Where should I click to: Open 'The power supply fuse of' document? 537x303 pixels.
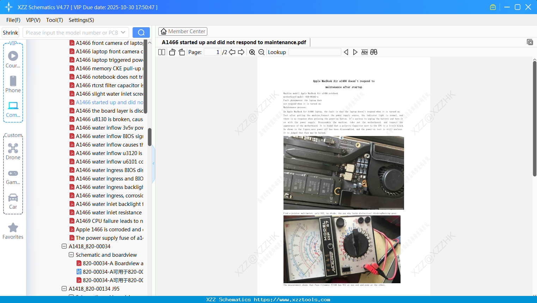pyautogui.click(x=109, y=238)
